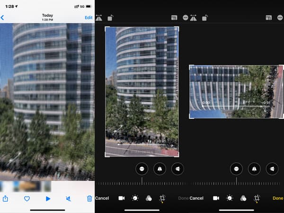This screenshot has width=284, height=213.
Task: Switch to the Video tab in right editor
Action: pos(216,198)
